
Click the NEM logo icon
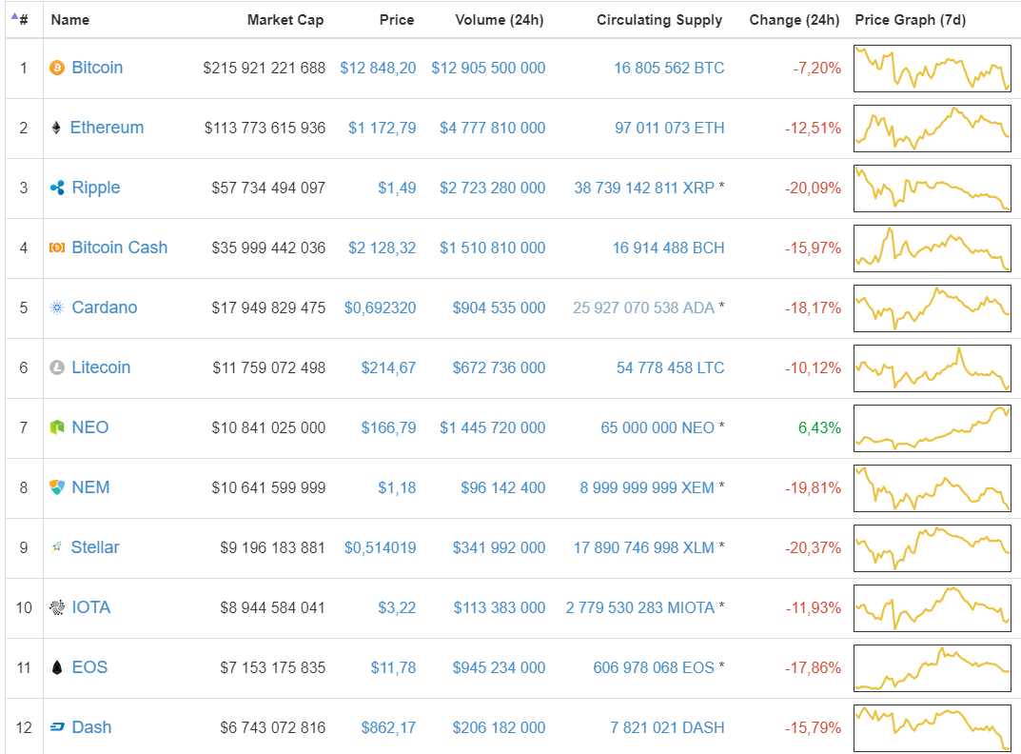click(57, 487)
